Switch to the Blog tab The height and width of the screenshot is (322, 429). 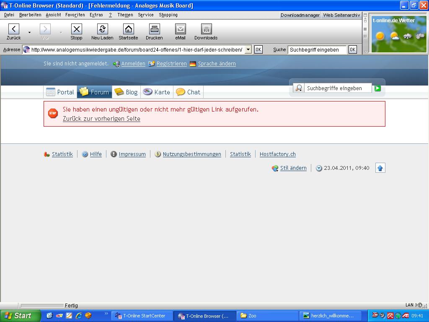point(126,92)
